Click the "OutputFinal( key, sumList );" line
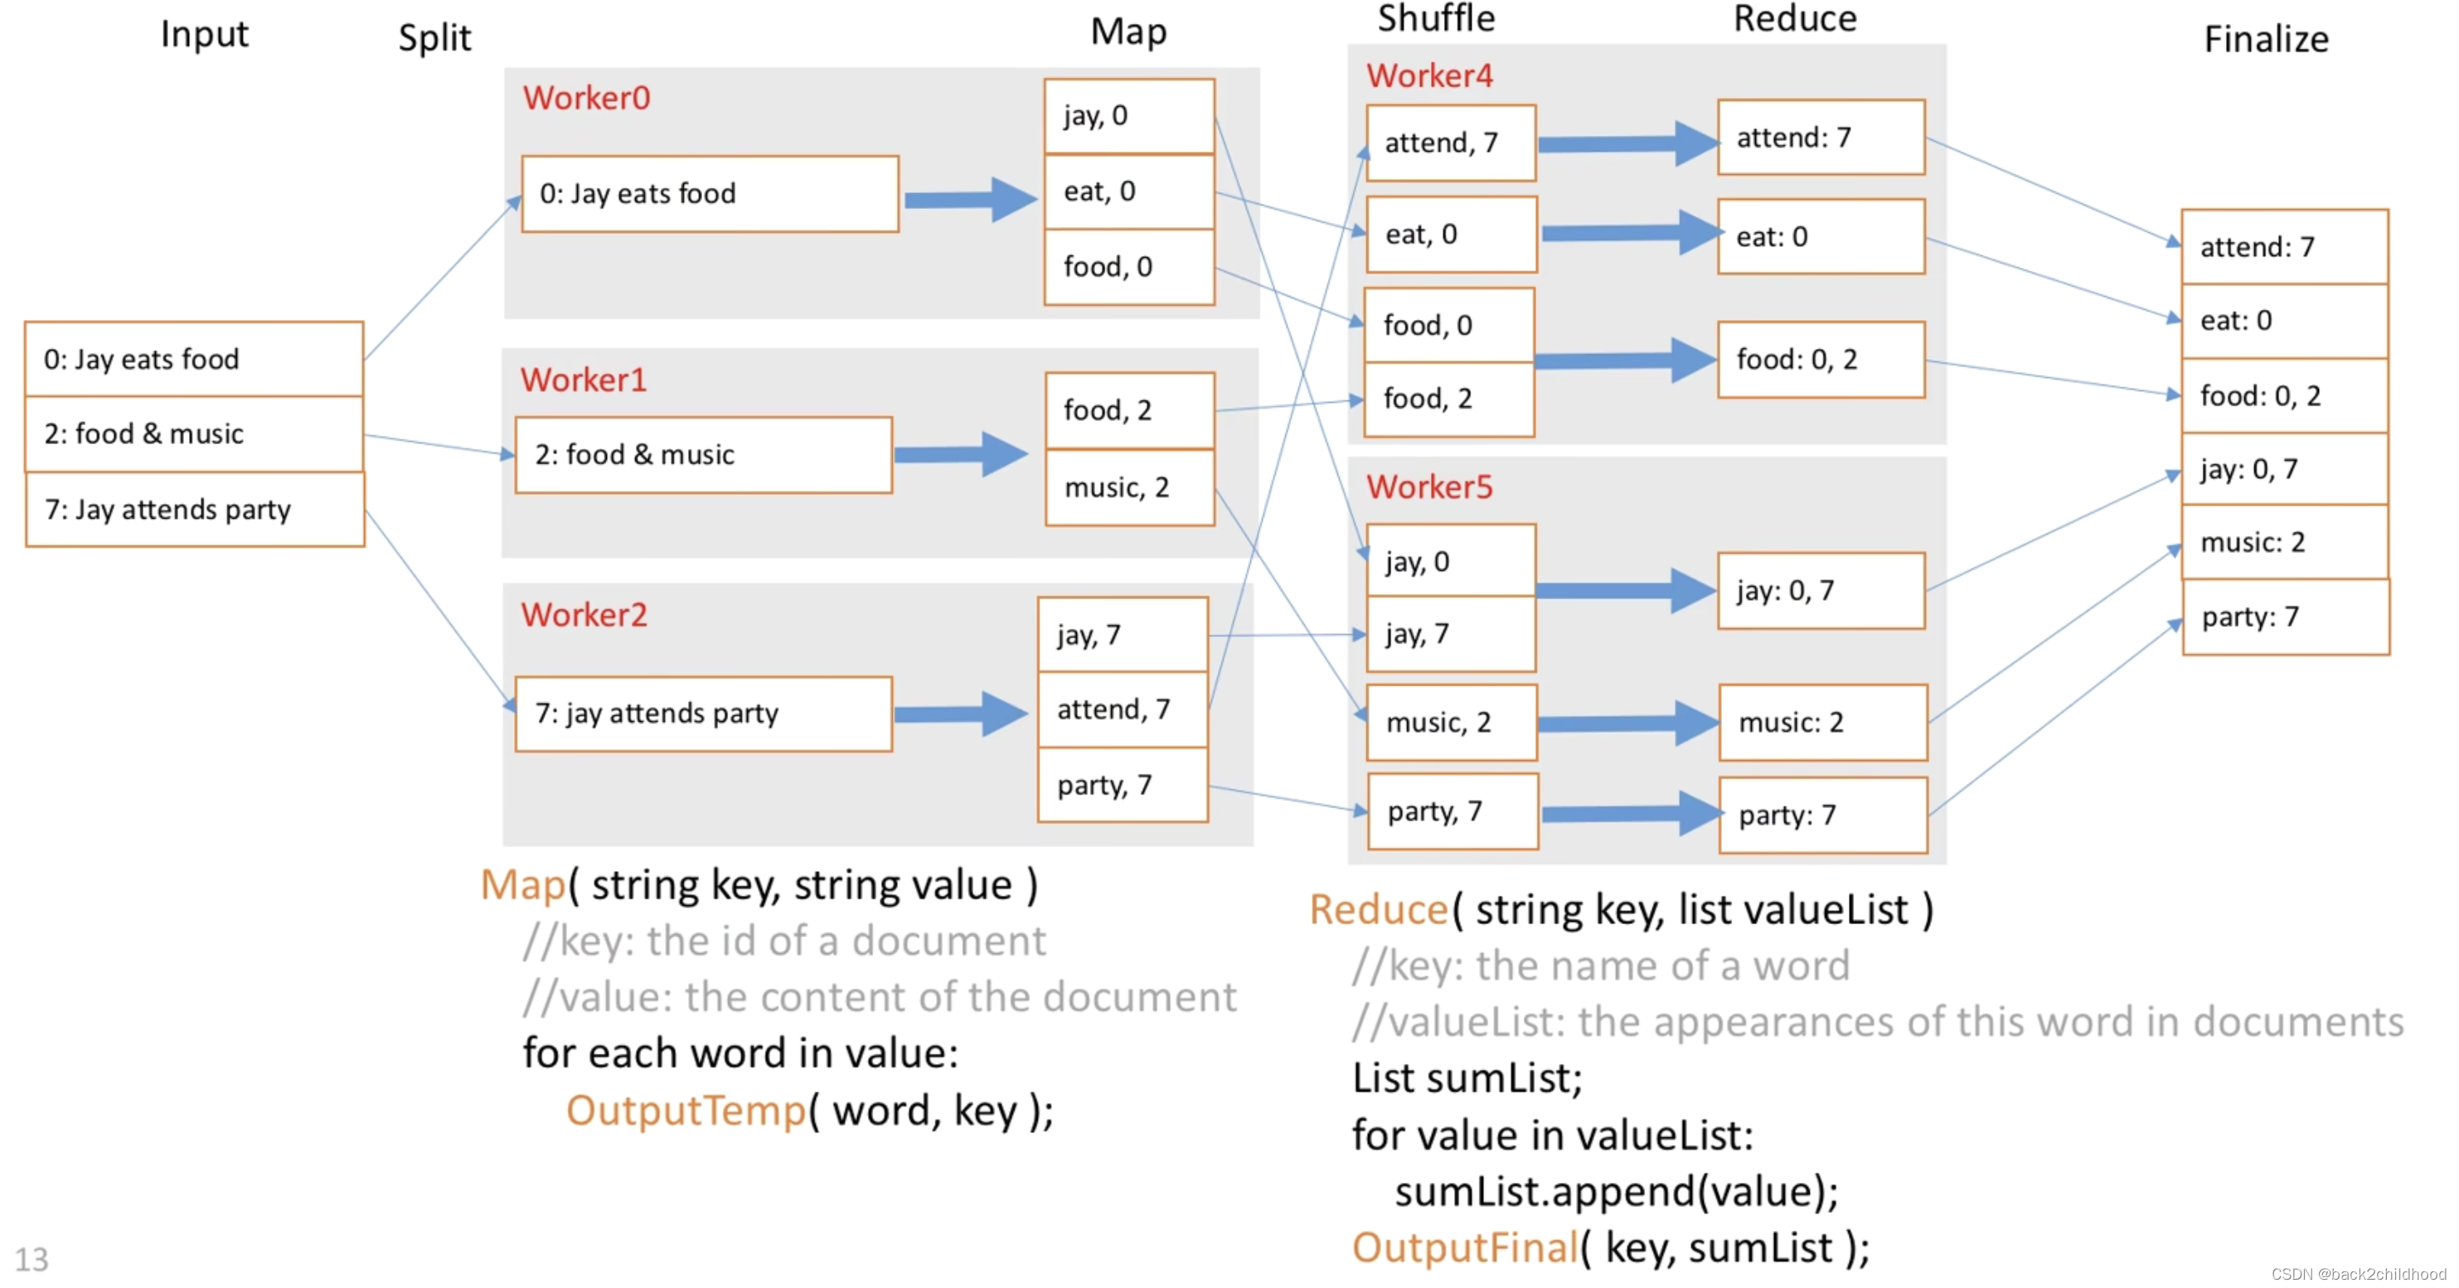 tap(1610, 1250)
